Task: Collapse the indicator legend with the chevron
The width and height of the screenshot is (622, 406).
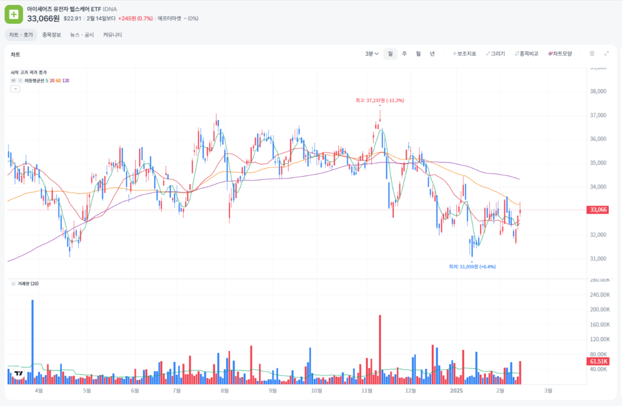Action: (15, 88)
